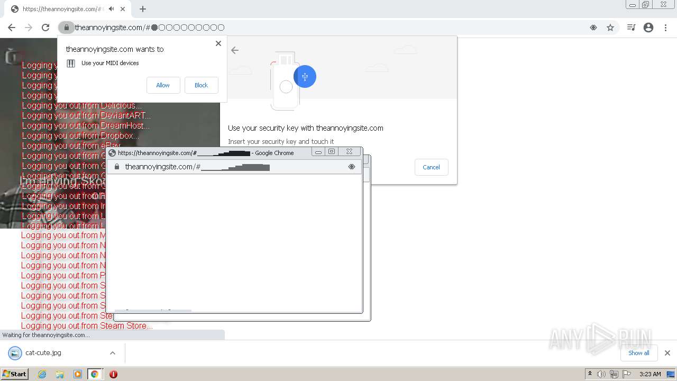This screenshot has height=381, width=677.
Task: Click the red stop-sign taskbar icon
Action: (x=113, y=374)
